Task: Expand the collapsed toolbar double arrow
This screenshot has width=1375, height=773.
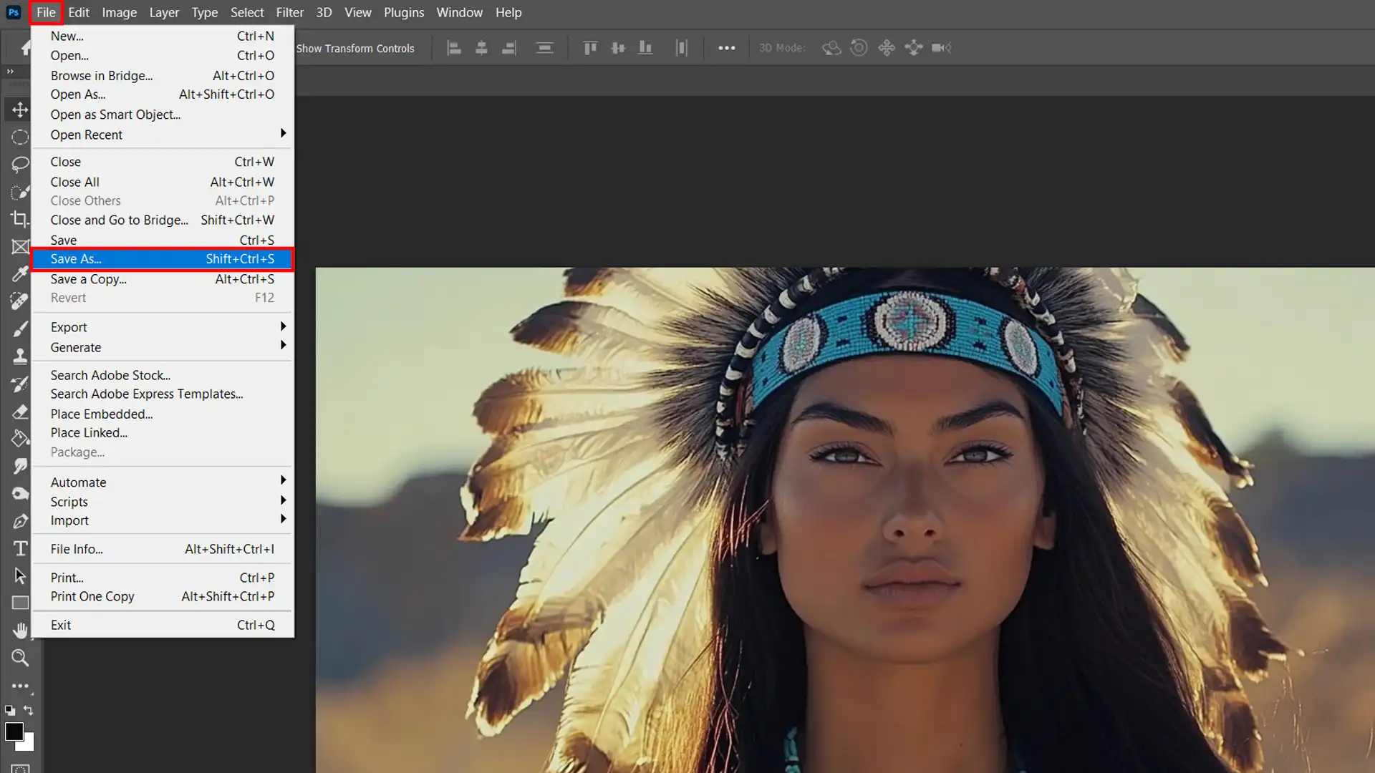Action: 10,71
